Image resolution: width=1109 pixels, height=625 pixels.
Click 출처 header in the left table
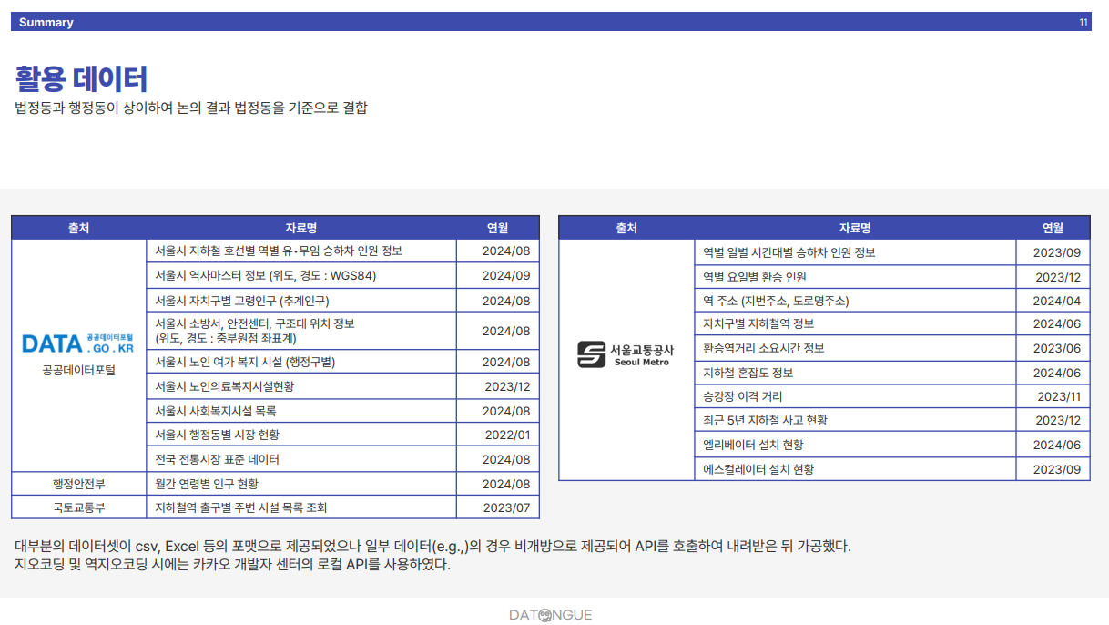pyautogui.click(x=78, y=228)
